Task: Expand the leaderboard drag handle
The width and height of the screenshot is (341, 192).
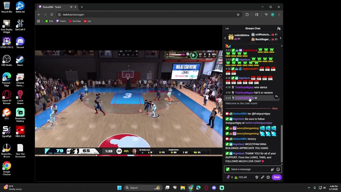Action: pyautogui.click(x=253, y=43)
